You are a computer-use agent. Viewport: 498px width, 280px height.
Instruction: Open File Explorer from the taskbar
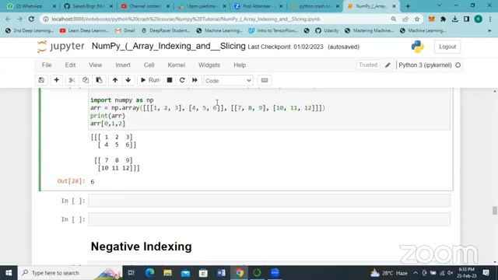(x=168, y=273)
